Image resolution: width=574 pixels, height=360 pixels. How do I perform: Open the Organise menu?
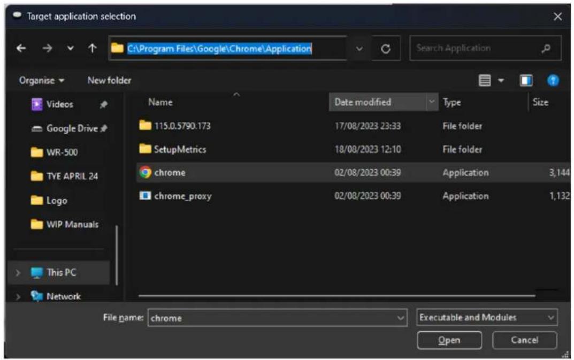click(x=41, y=80)
